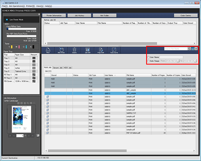Open the Job Operations menu
Screen dimensions: 201x161
click(x=17, y=6)
